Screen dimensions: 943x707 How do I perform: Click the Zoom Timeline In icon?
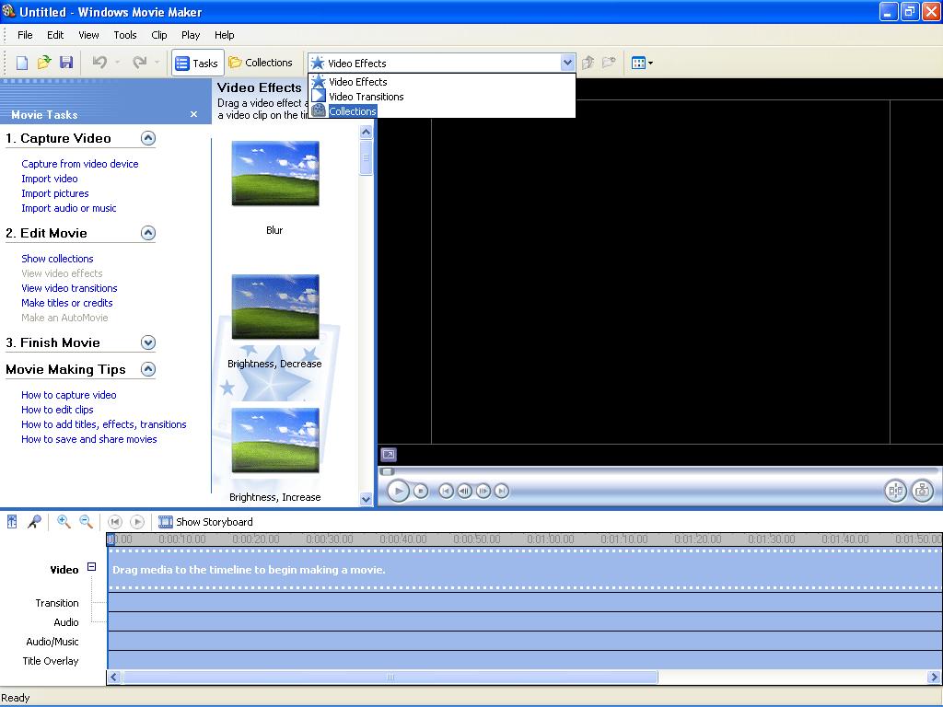[x=64, y=522]
